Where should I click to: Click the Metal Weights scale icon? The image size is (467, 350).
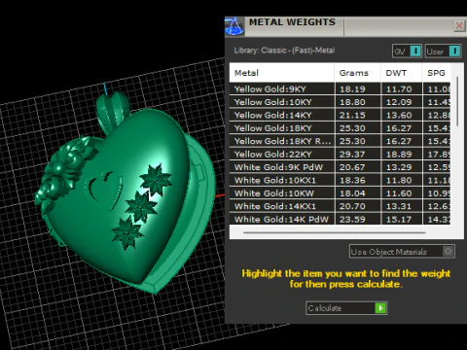(x=234, y=26)
